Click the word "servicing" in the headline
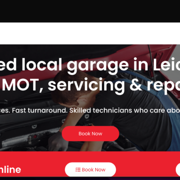 pyautogui.click(x=86, y=85)
